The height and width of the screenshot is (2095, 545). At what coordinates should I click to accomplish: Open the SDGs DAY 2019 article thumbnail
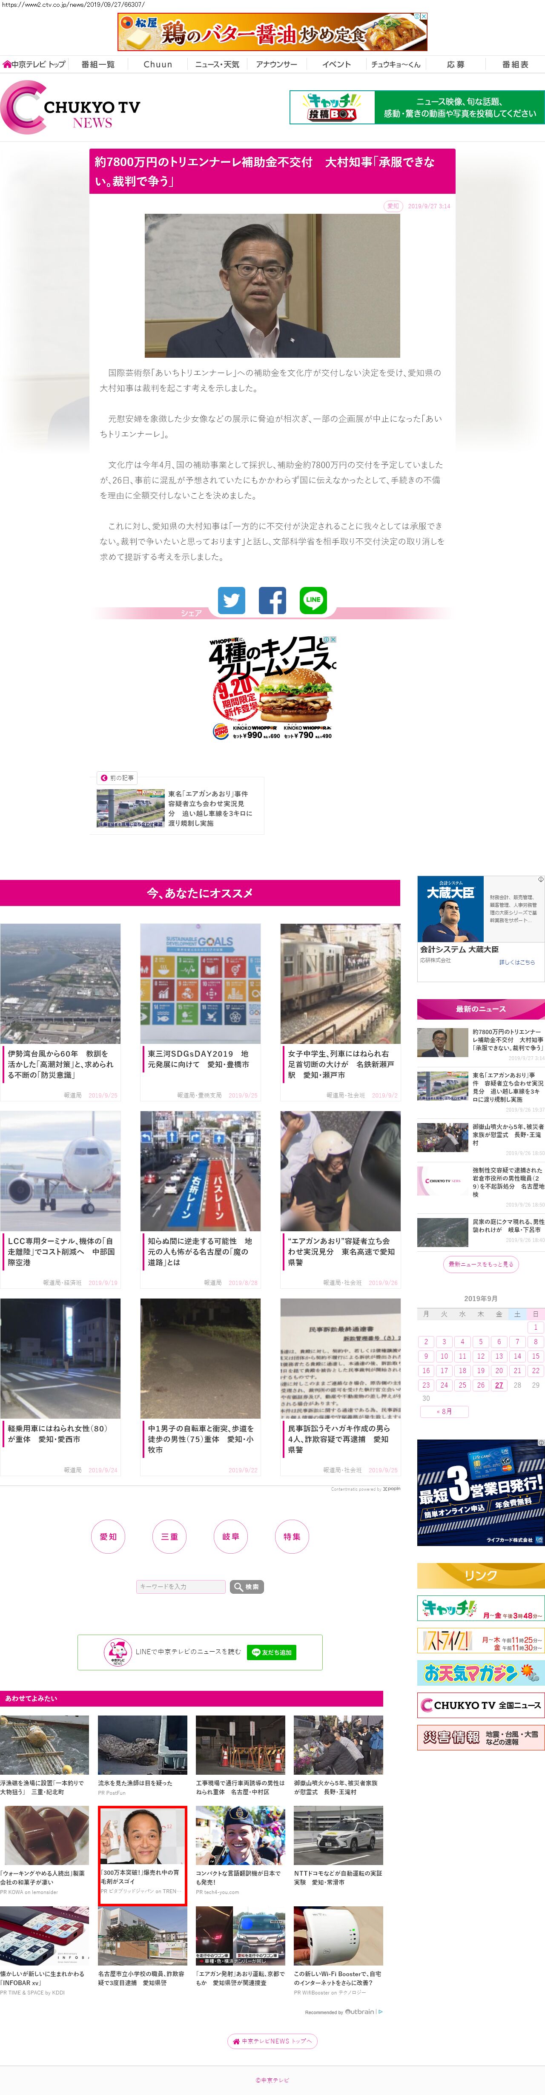point(200,983)
